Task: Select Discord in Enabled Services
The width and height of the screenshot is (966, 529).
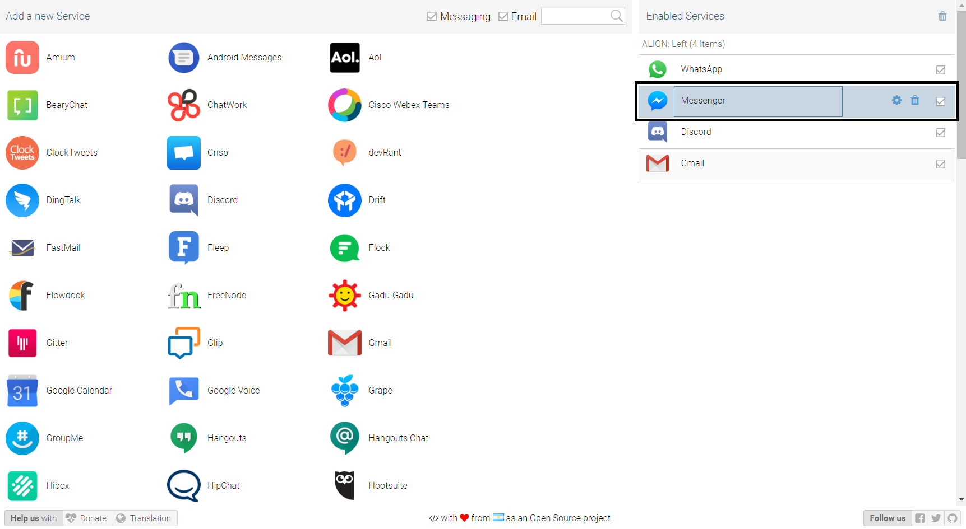Action: click(797, 132)
